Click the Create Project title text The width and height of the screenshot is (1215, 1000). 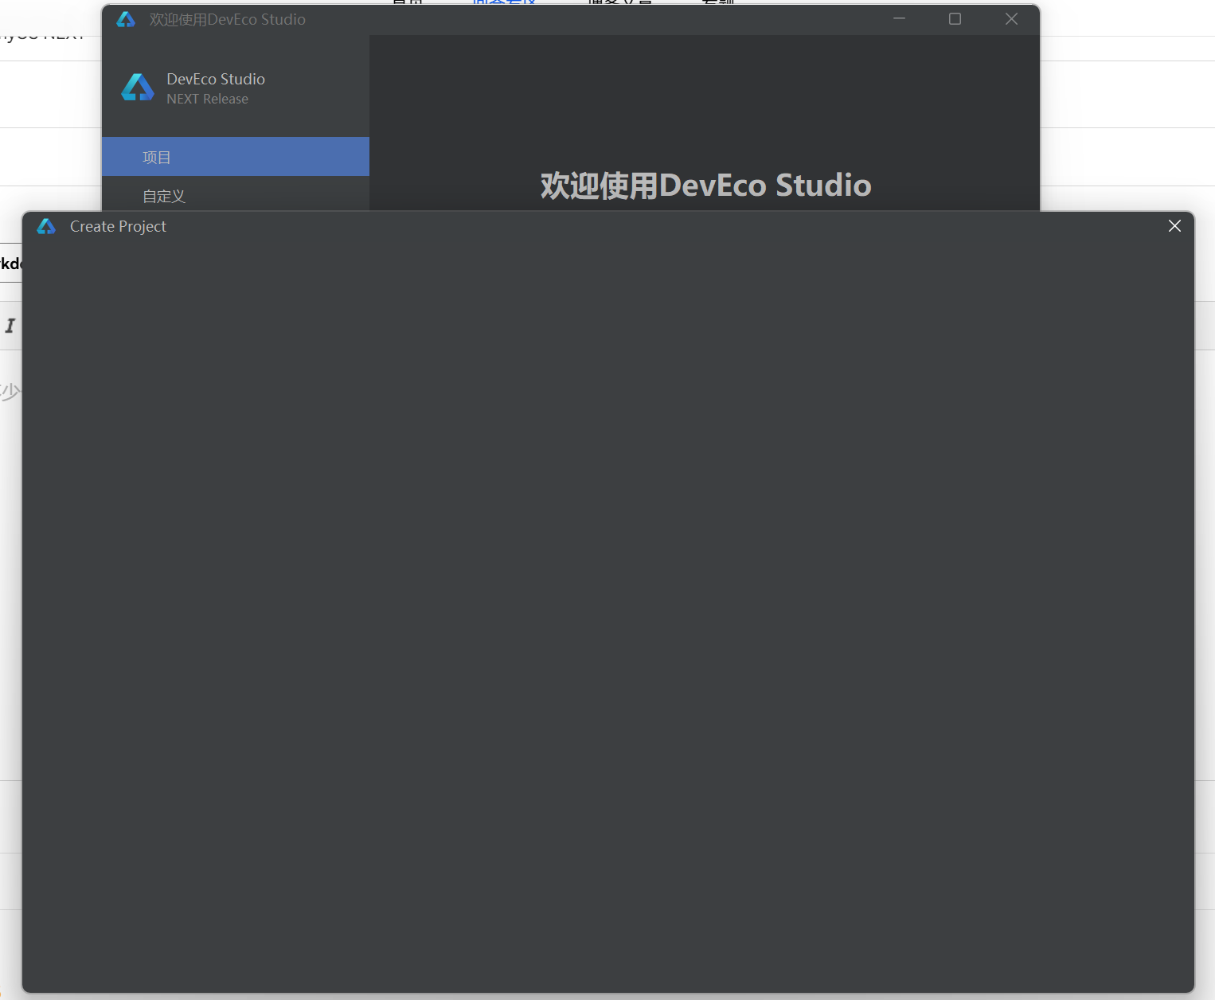[x=118, y=227]
